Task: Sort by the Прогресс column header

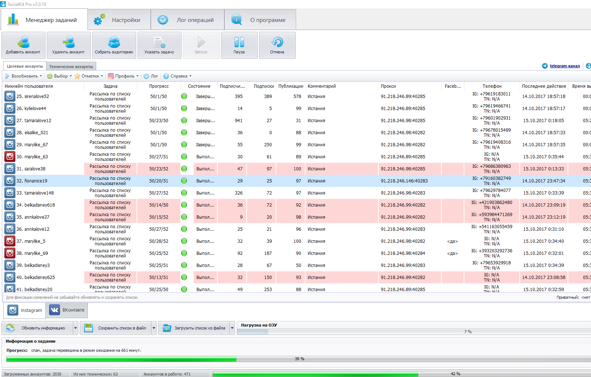Action: pos(159,86)
